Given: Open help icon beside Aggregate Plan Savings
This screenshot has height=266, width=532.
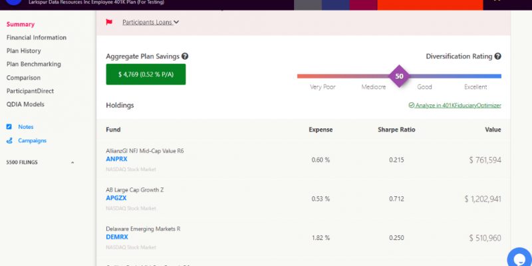Looking at the screenshot, I should (185, 57).
